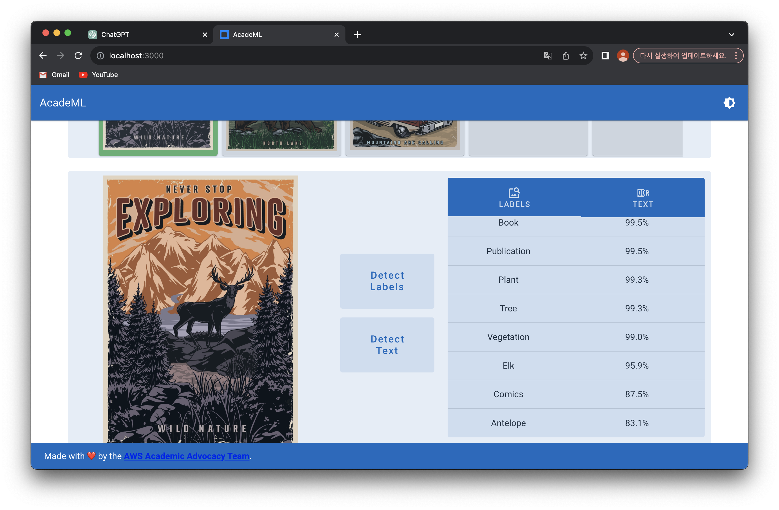The height and width of the screenshot is (510, 779).
Task: Open the AWS Academic Advocacy Team link
Action: pos(186,456)
